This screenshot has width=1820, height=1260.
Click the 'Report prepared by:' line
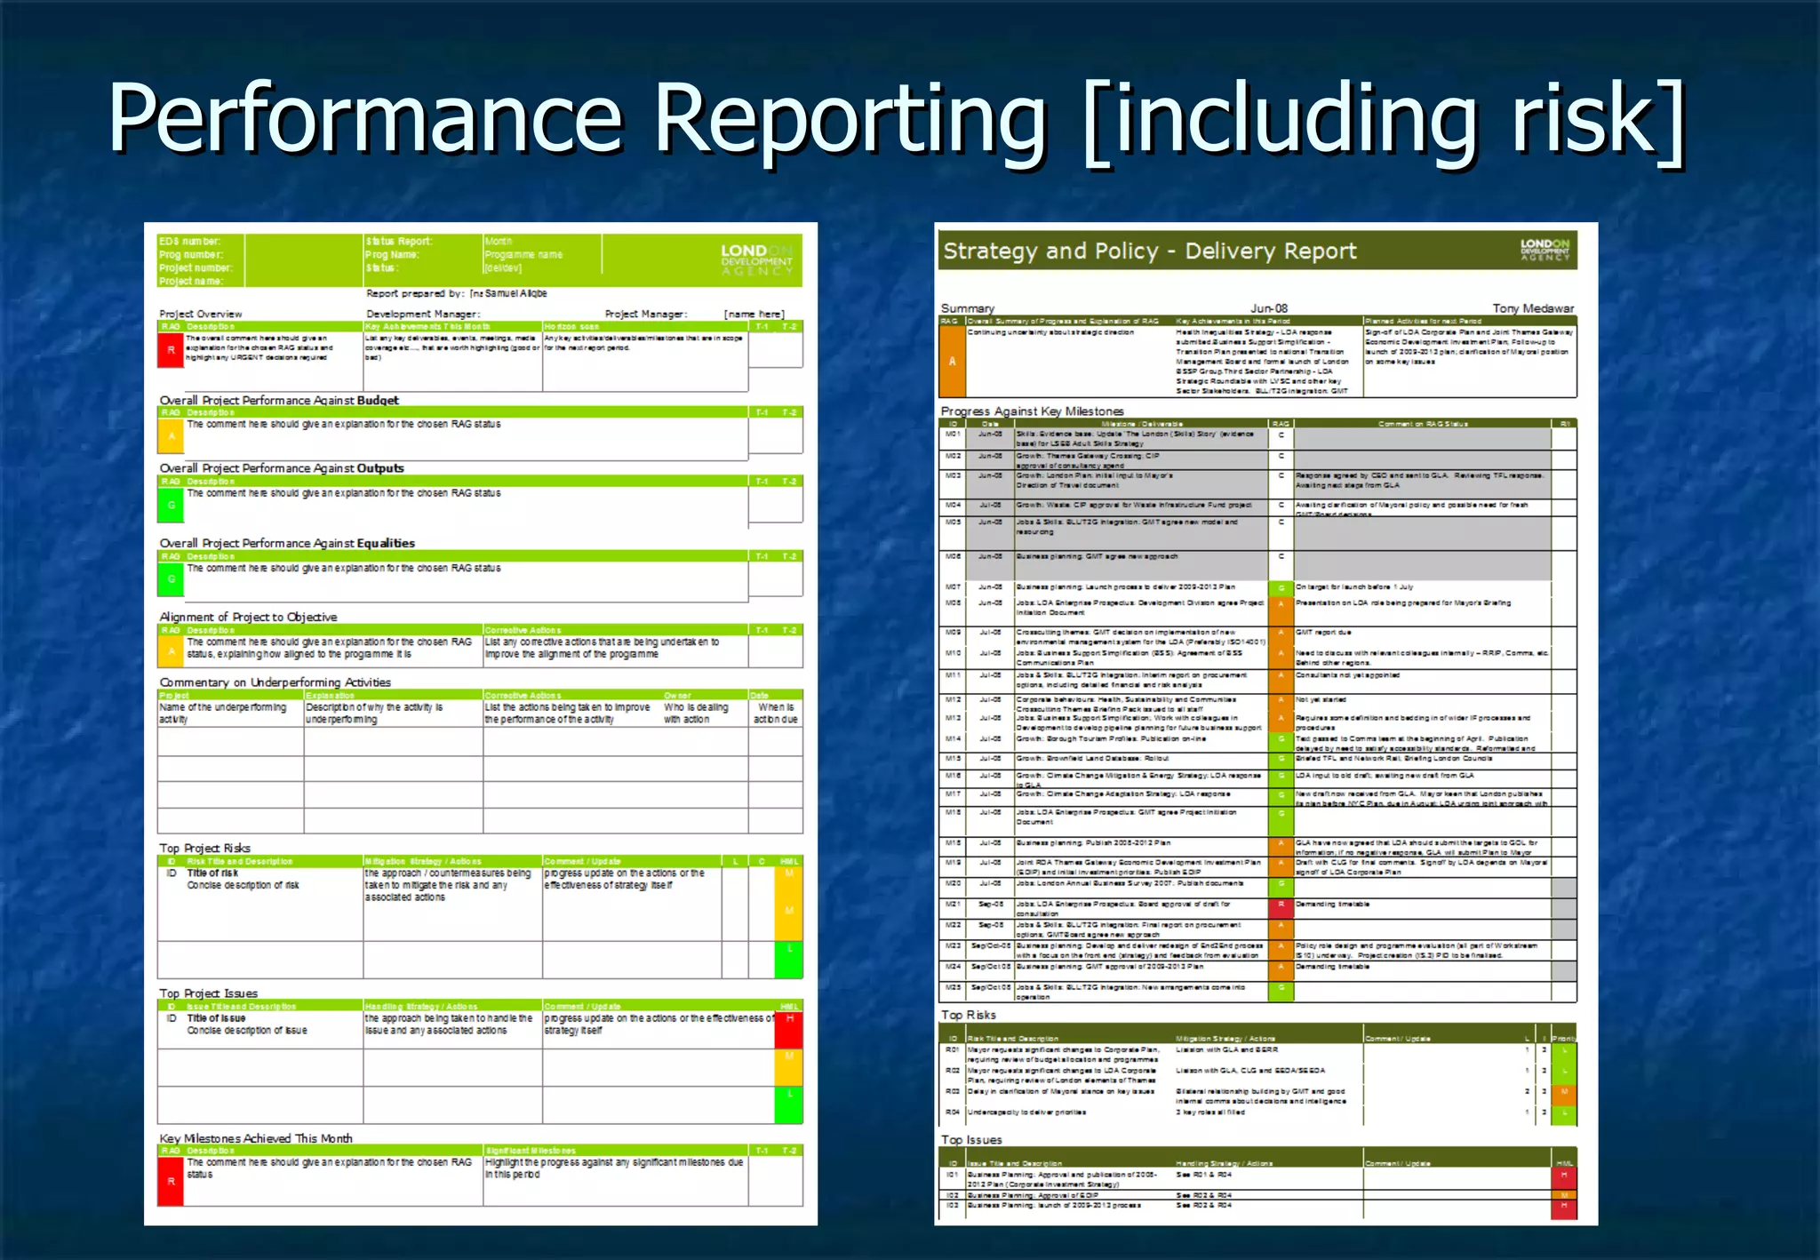[457, 293]
